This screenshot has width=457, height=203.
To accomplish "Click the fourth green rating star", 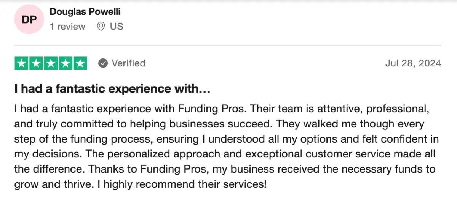I will (65, 63).
